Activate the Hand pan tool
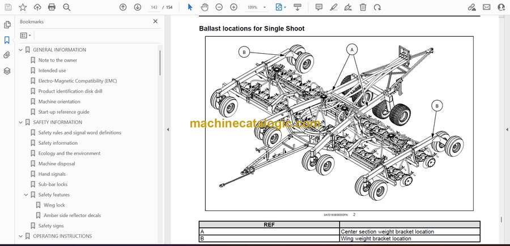 (204, 7)
